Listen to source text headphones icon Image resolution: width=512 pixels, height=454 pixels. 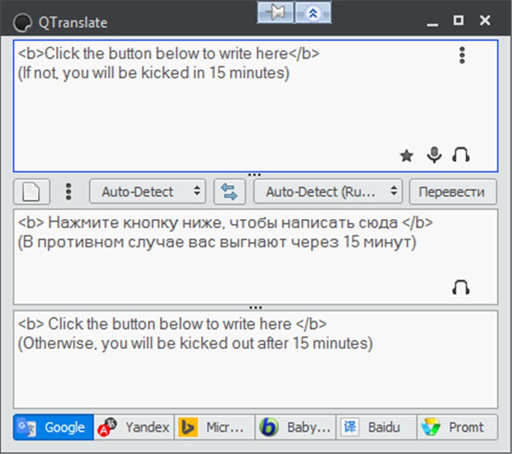point(461,155)
